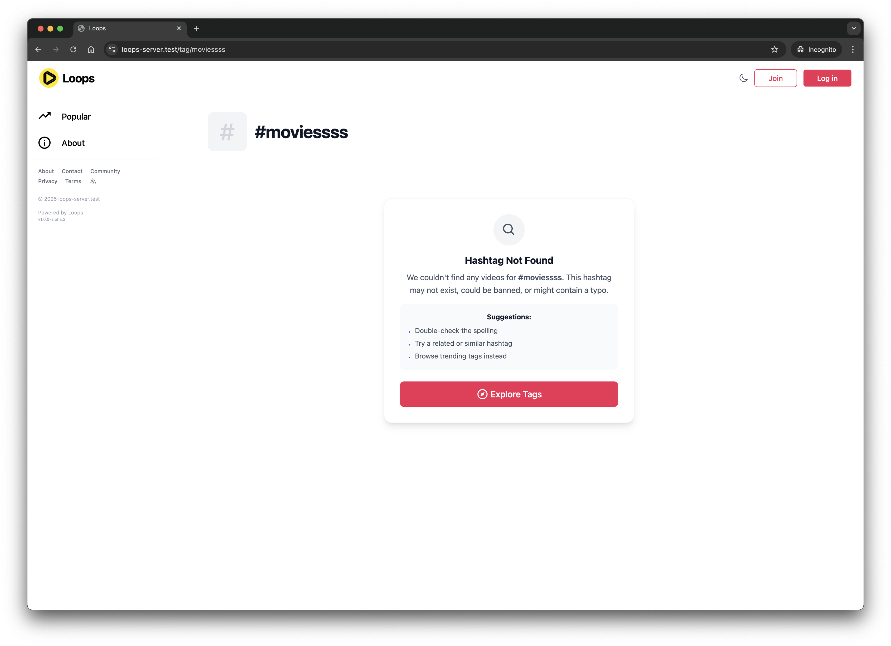The width and height of the screenshot is (891, 646).
Task: Open the Privacy footer link
Action: pyautogui.click(x=47, y=181)
